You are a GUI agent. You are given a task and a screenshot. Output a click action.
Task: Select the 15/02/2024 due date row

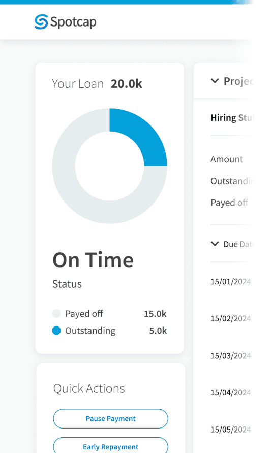click(x=231, y=318)
